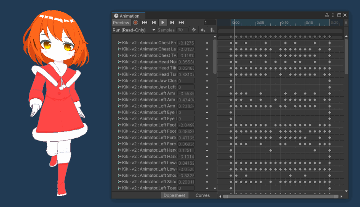
Task: Open the keyframe menu for the Chest Tw row
Action: coord(207,55)
